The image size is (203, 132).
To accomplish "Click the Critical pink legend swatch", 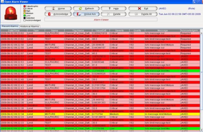I will (25, 9).
